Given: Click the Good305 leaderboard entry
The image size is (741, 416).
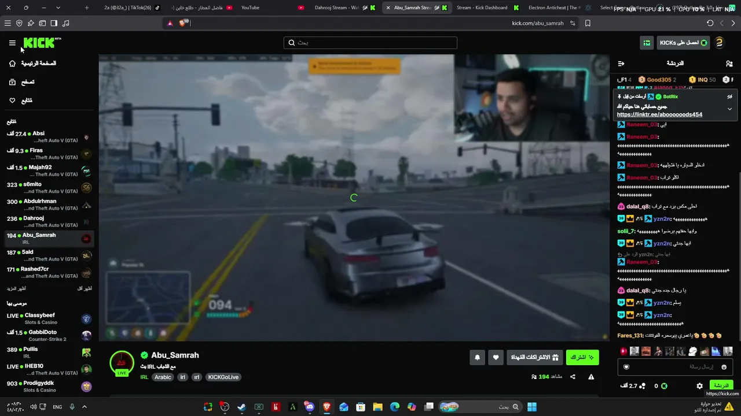Looking at the screenshot, I should [x=657, y=80].
